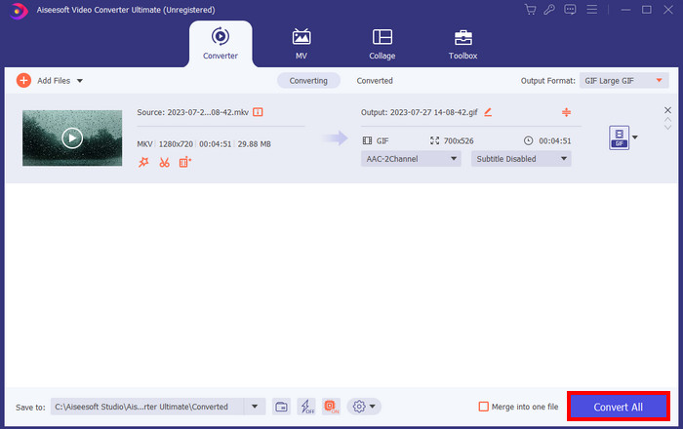This screenshot has height=429, width=683.
Task: Click the output duration 00:04:51 with clock
Action: (547, 141)
